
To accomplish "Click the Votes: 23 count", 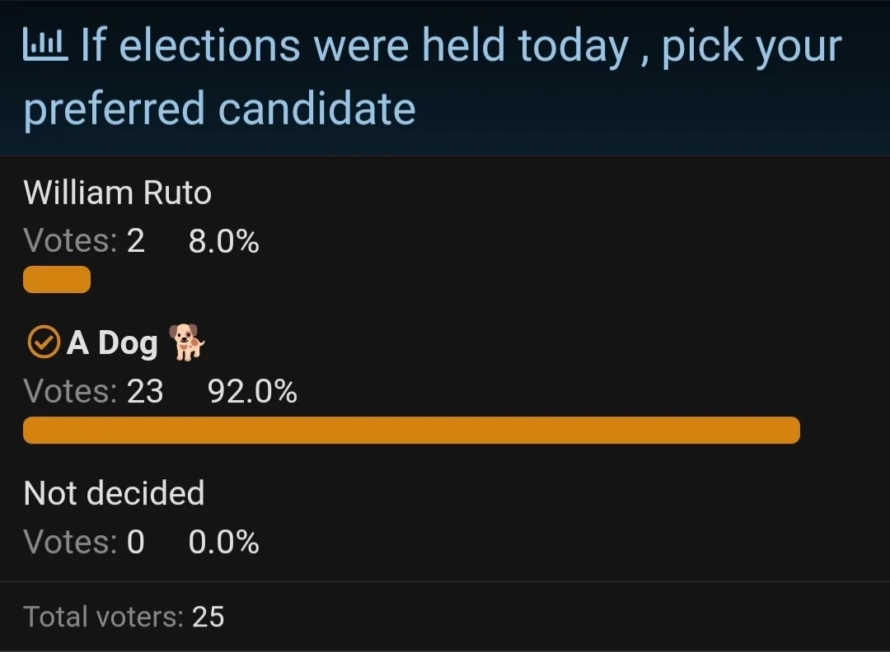I will 94,391.
